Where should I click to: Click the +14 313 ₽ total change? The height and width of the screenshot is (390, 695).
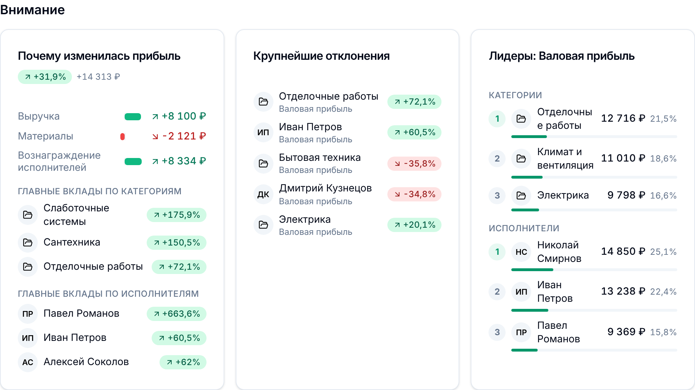tap(98, 77)
